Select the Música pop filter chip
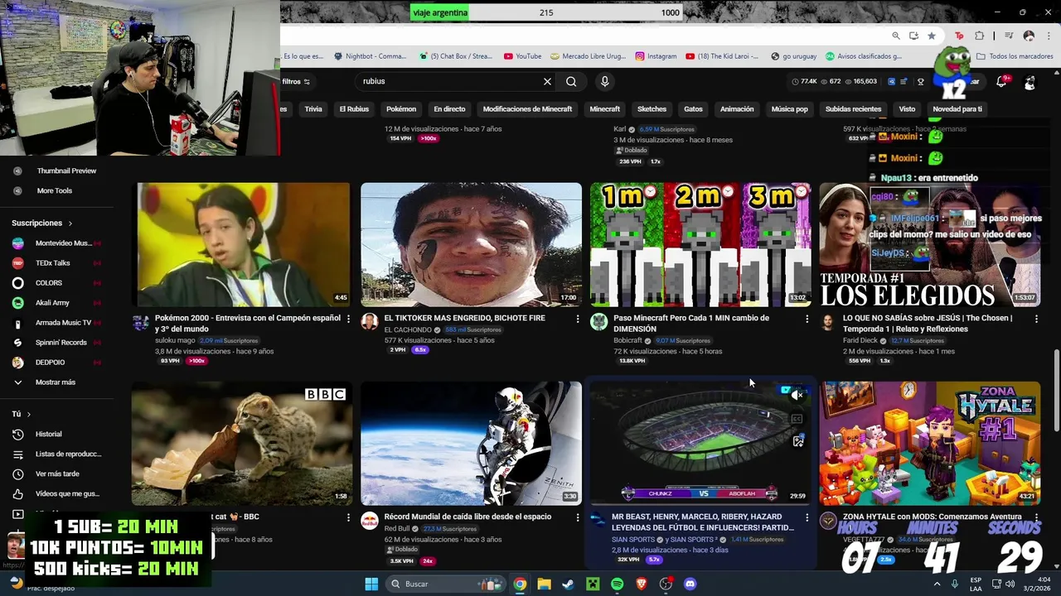The width and height of the screenshot is (1061, 596). pos(789,109)
